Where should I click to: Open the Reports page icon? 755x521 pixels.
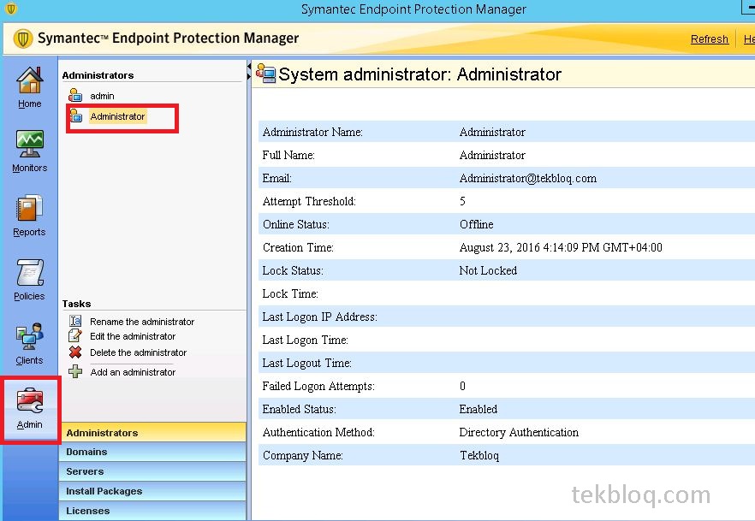(x=29, y=208)
